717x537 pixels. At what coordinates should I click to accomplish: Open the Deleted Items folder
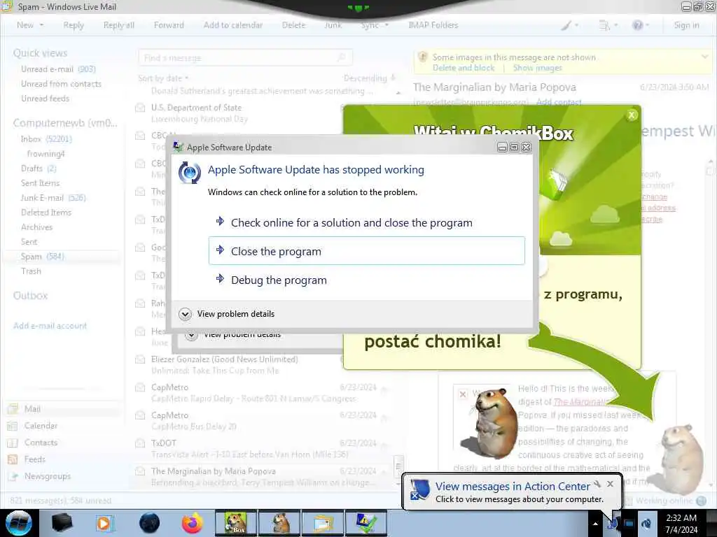[46, 213]
